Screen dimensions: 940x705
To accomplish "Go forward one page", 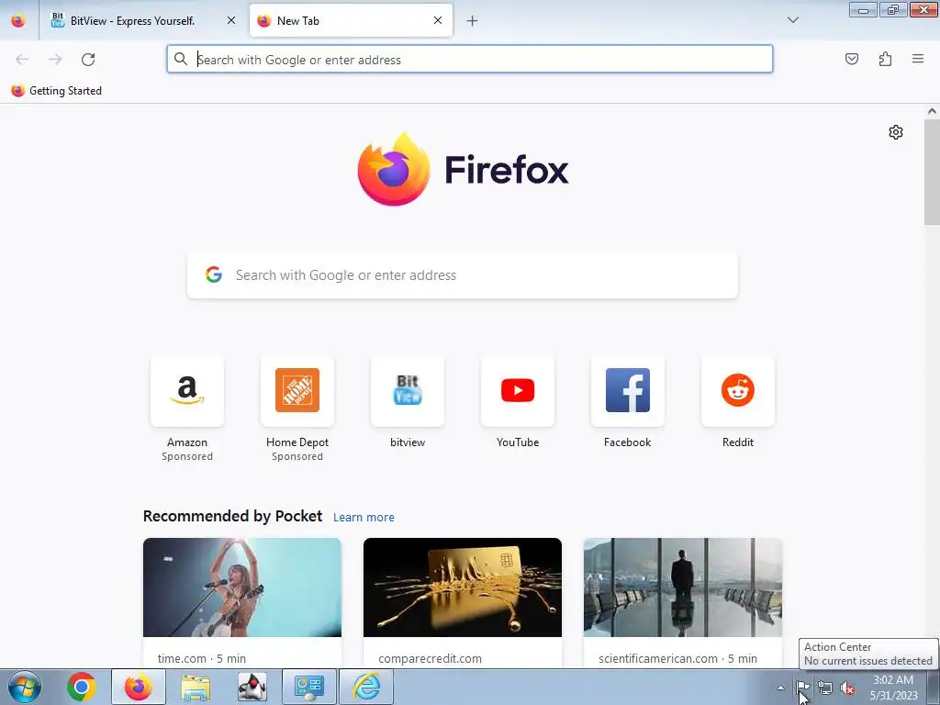I will point(55,60).
